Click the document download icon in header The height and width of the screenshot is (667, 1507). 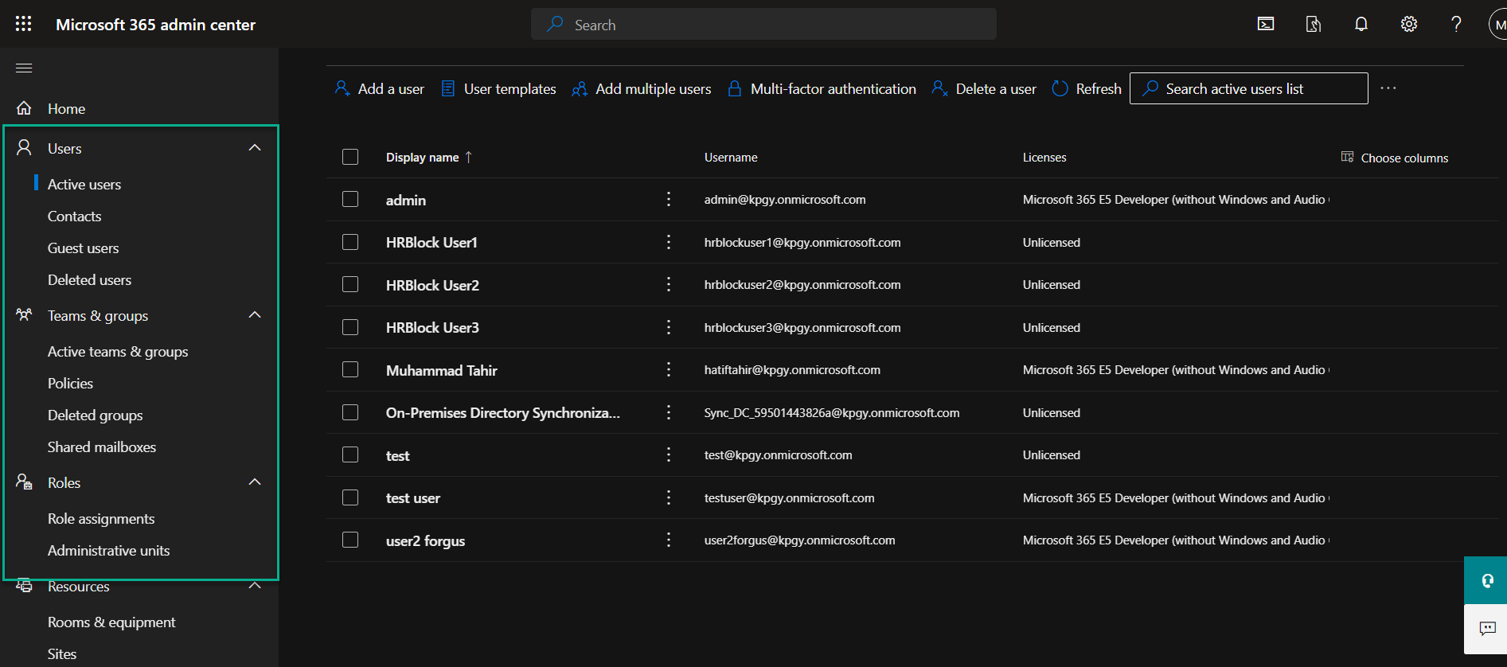coord(1314,24)
